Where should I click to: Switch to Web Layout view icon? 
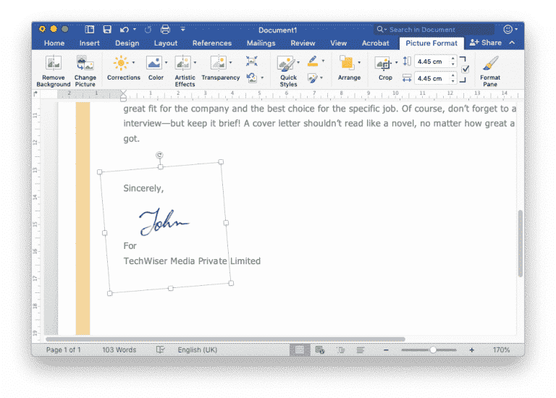pyautogui.click(x=320, y=350)
